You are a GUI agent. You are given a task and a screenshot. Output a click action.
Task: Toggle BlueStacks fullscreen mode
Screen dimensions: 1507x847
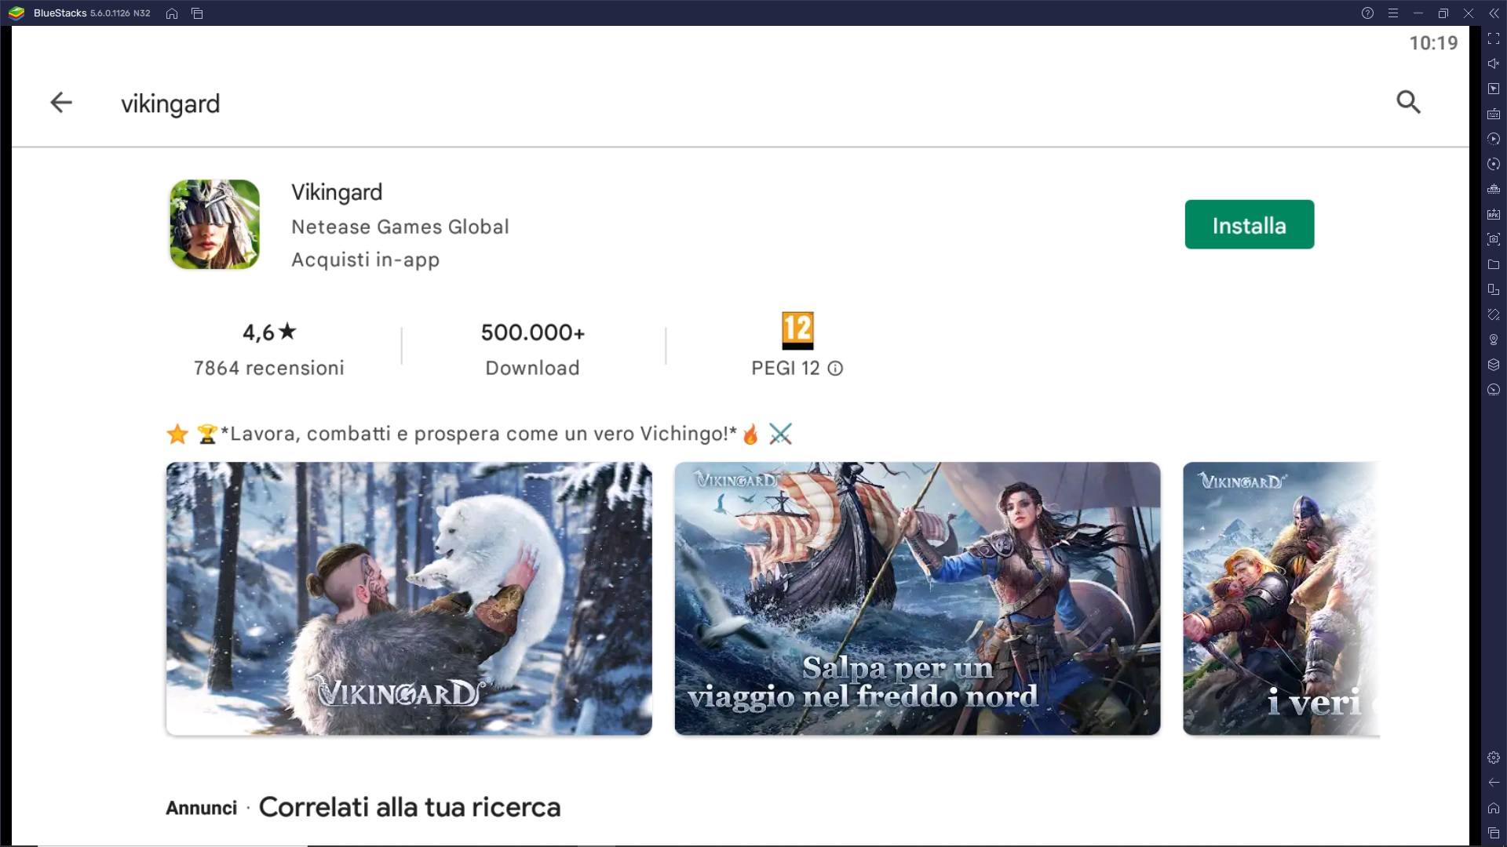pos(1494,38)
